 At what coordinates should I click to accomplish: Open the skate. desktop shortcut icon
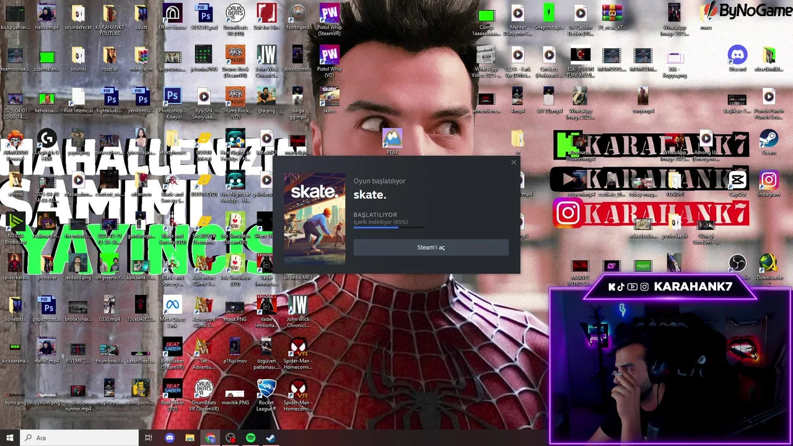[x=330, y=100]
